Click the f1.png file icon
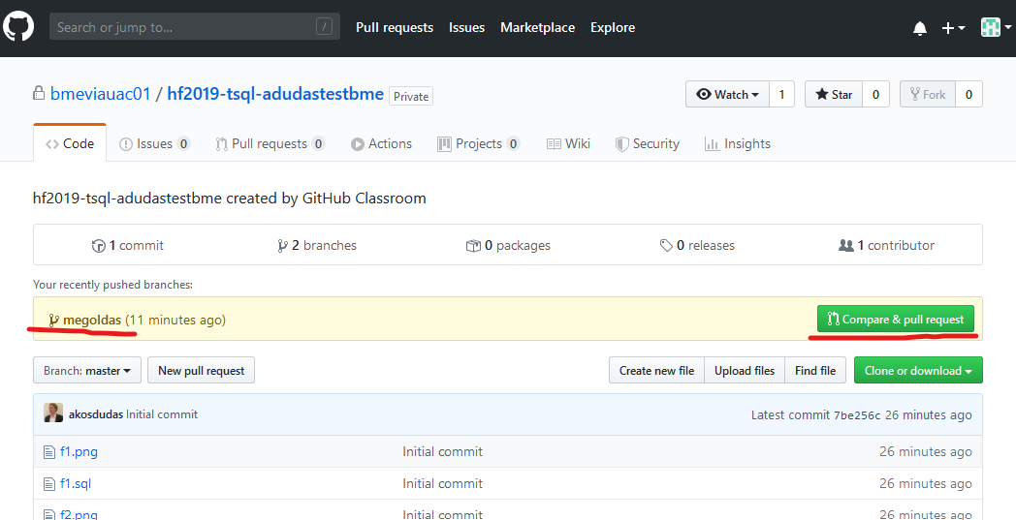Image resolution: width=1016 pixels, height=520 pixels. point(50,451)
